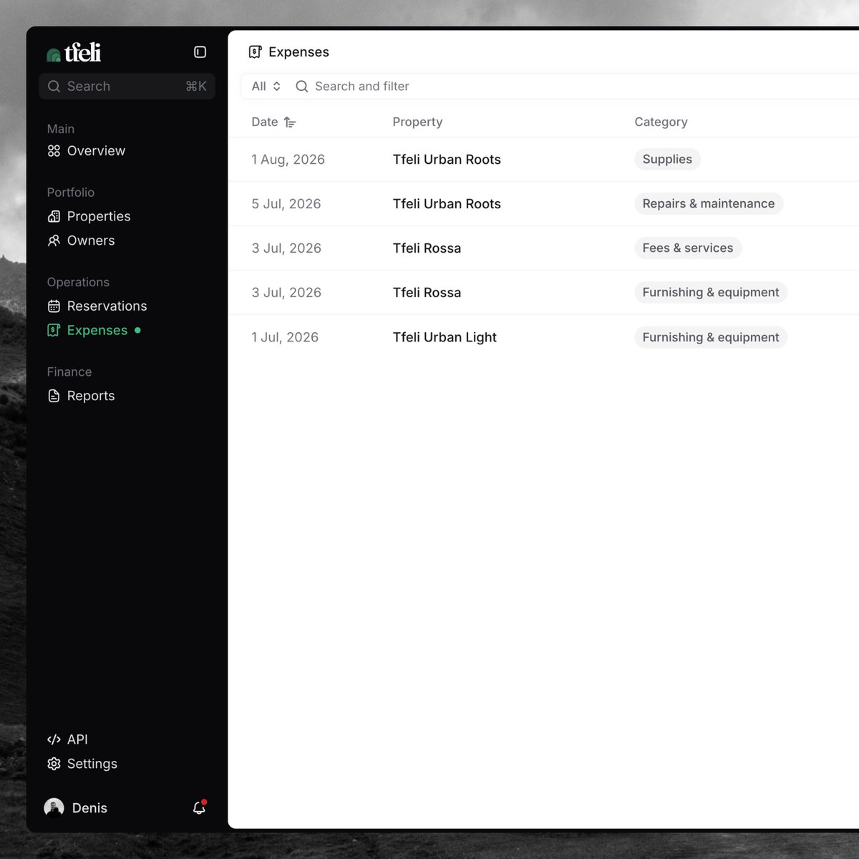
Task: Click the Denis user name
Action: pos(89,808)
